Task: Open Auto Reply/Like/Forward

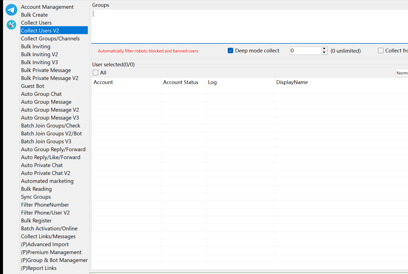Action: click(51, 157)
